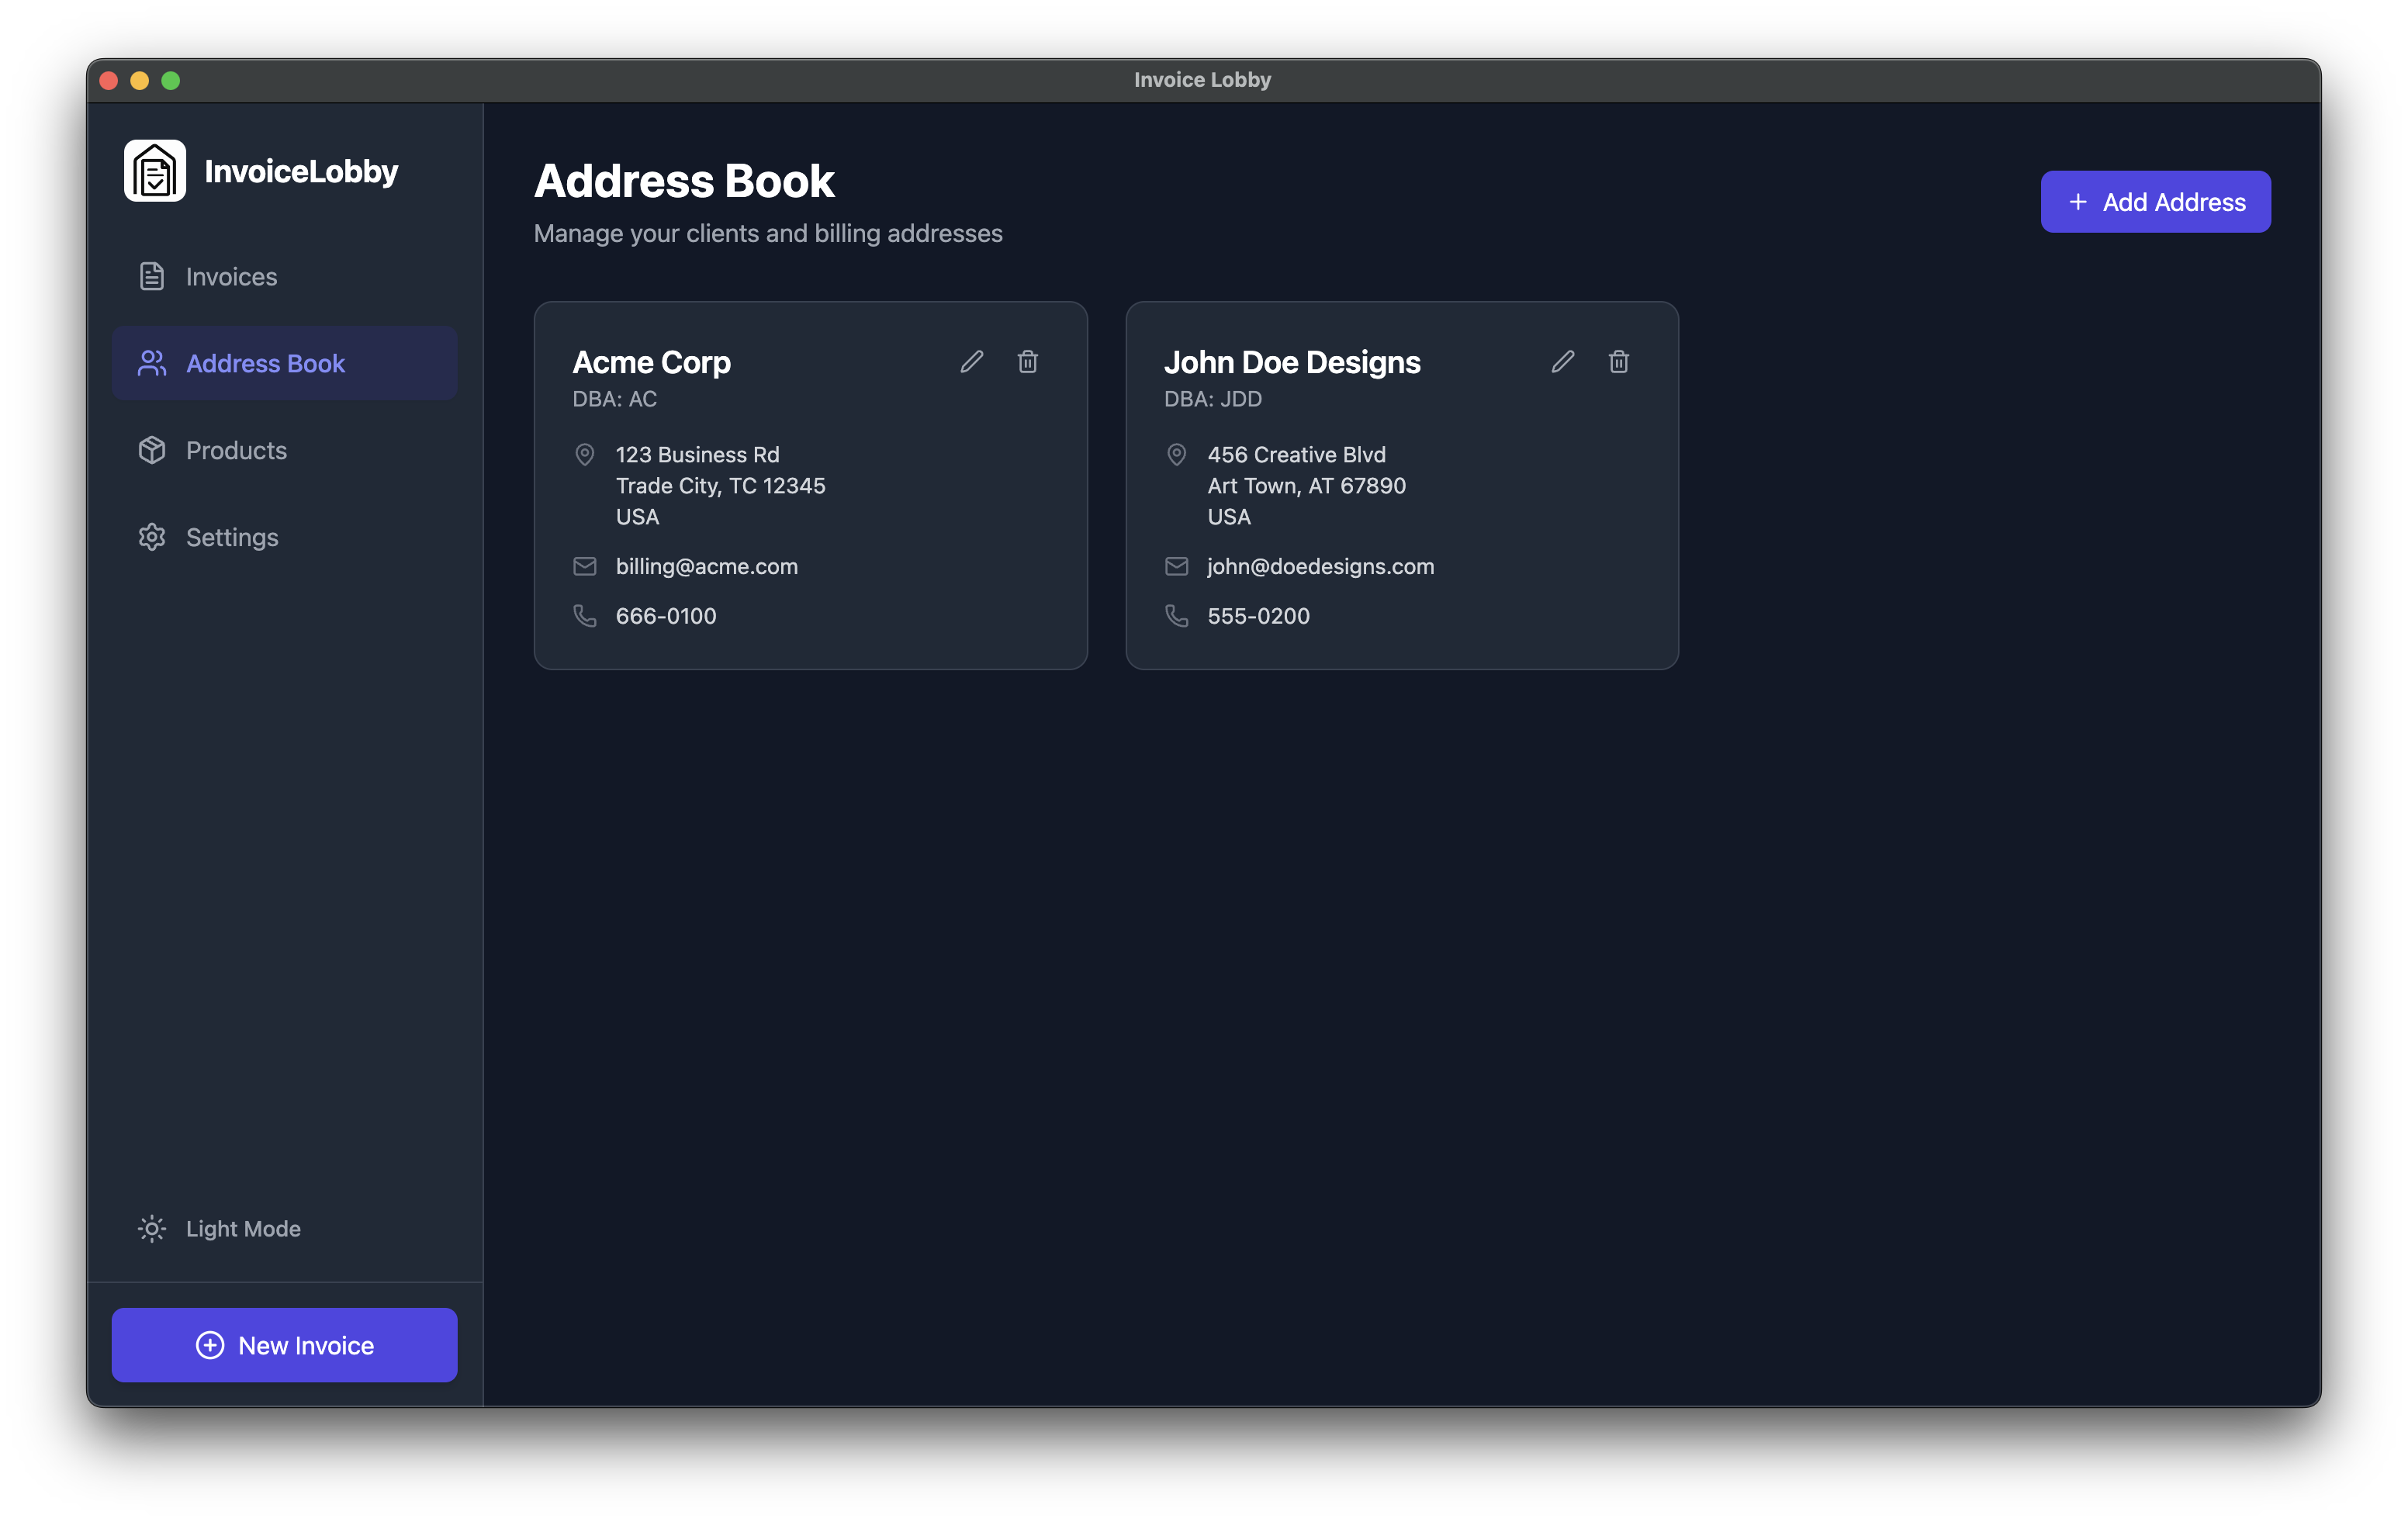Create a New Invoice
Screen dimensions: 2408x1522
pyautogui.click(x=284, y=1345)
